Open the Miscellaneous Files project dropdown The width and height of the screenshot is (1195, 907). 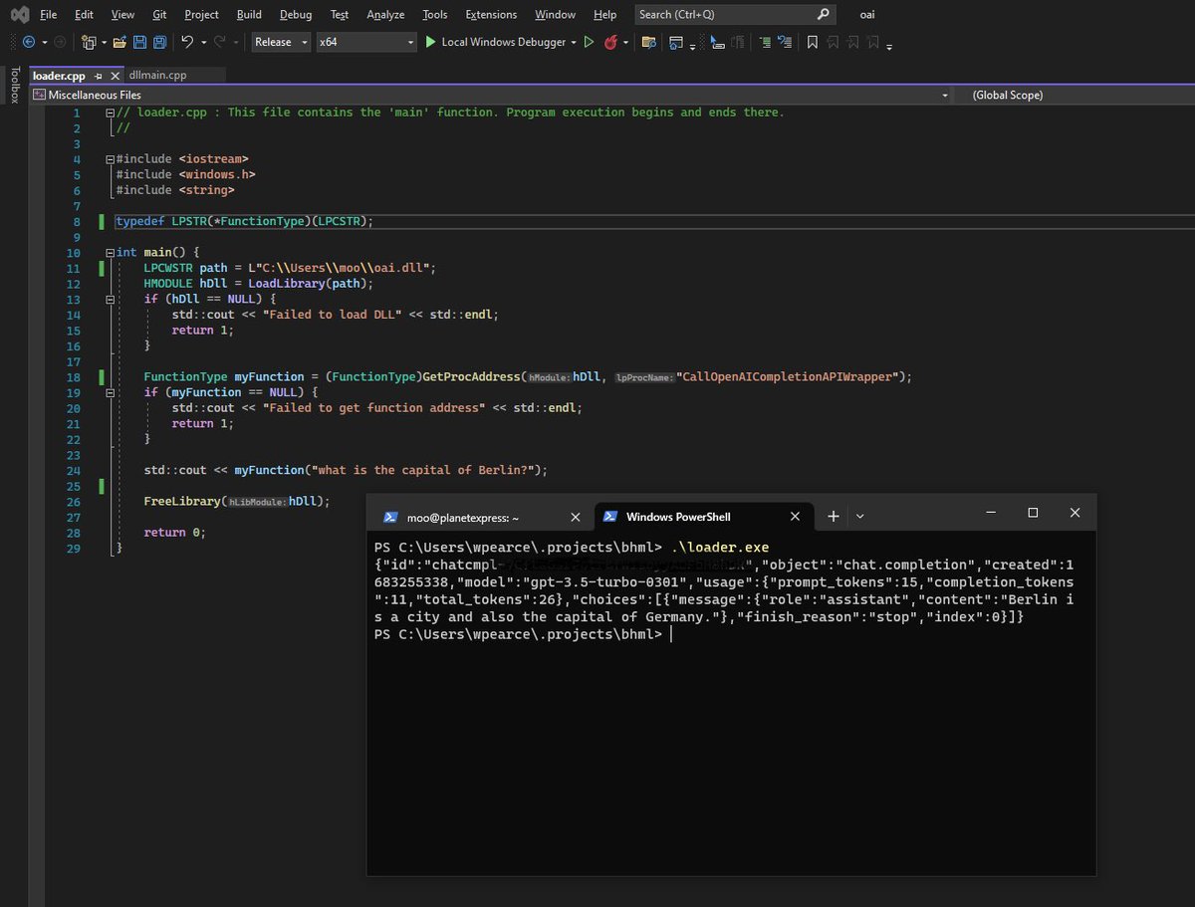[490, 95]
